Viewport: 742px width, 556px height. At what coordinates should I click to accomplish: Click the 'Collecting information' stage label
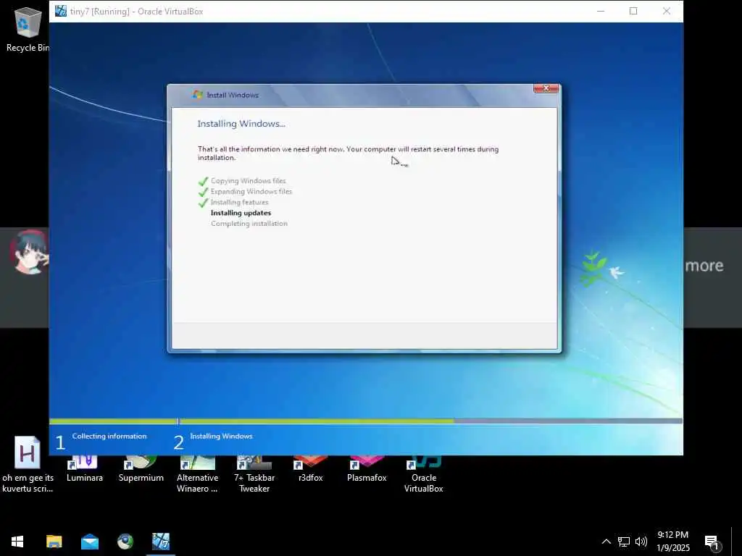tap(109, 436)
